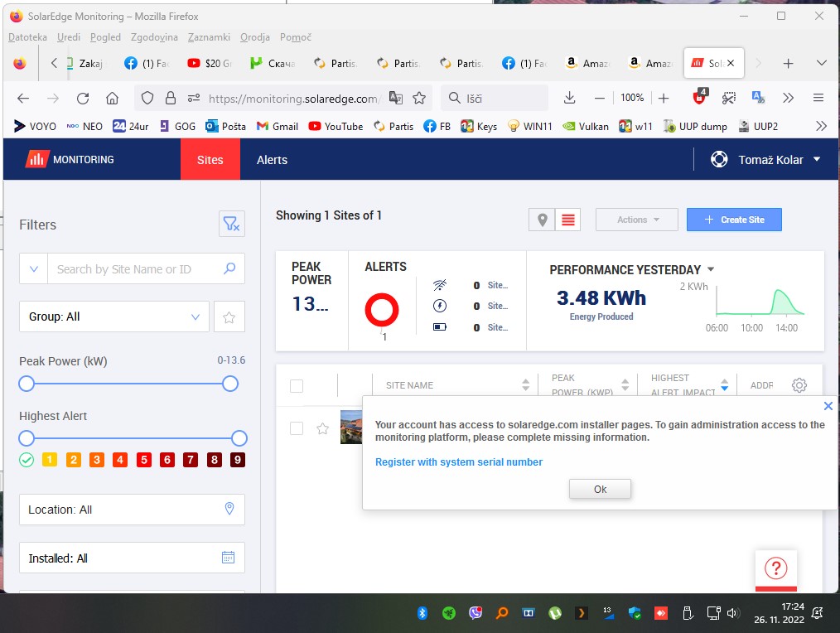The height and width of the screenshot is (633, 840).
Task: Close the installer access popup
Action: (x=828, y=406)
